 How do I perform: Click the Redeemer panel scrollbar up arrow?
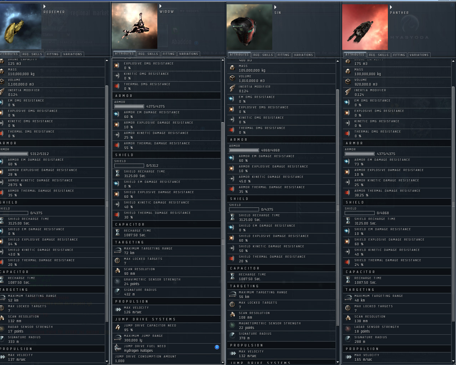click(107, 60)
